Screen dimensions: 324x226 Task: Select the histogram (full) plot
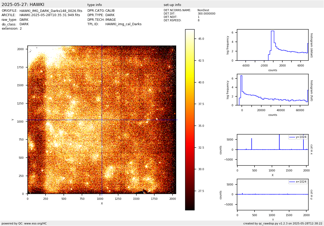tap(272, 90)
